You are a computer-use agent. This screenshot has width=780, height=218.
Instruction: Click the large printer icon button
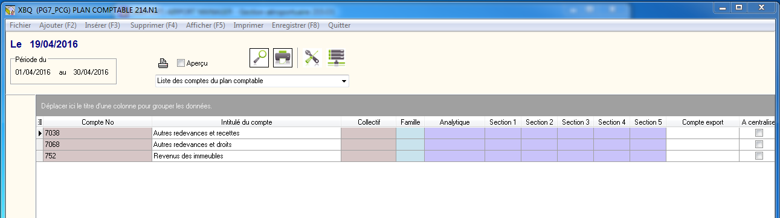pyautogui.click(x=283, y=57)
